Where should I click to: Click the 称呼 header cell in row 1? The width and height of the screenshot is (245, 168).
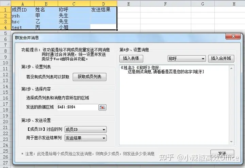pyautogui.click(x=74, y=10)
